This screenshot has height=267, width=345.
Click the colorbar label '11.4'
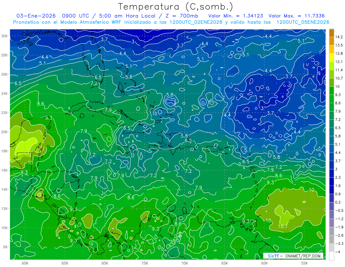click(339, 70)
